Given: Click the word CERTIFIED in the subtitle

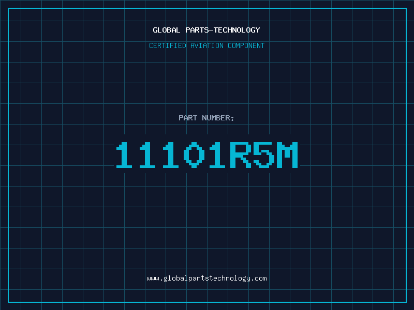Looking at the screenshot, I should 167,45.
